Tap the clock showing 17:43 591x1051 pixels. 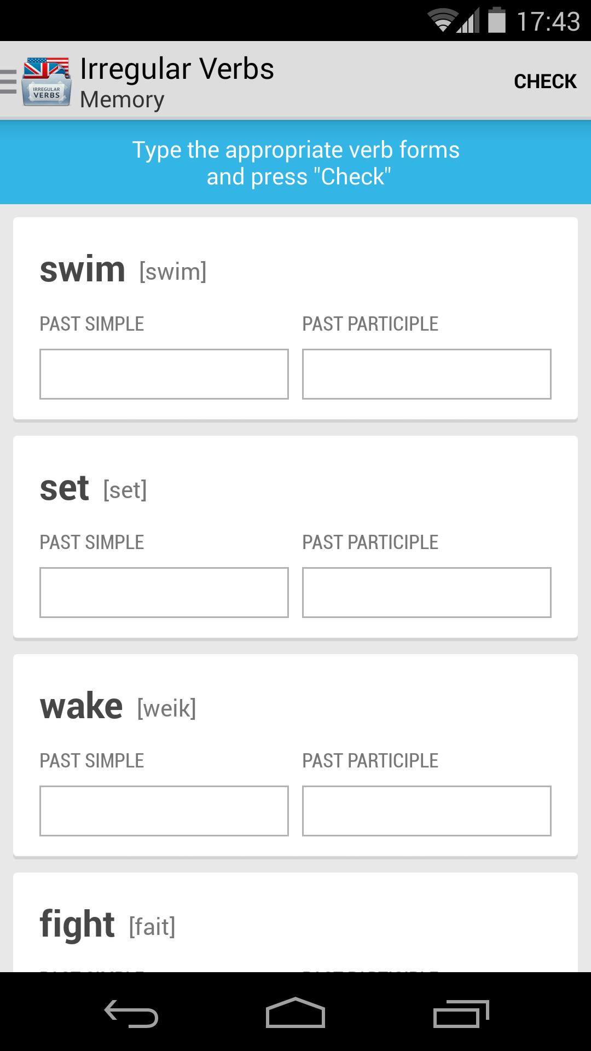click(548, 22)
